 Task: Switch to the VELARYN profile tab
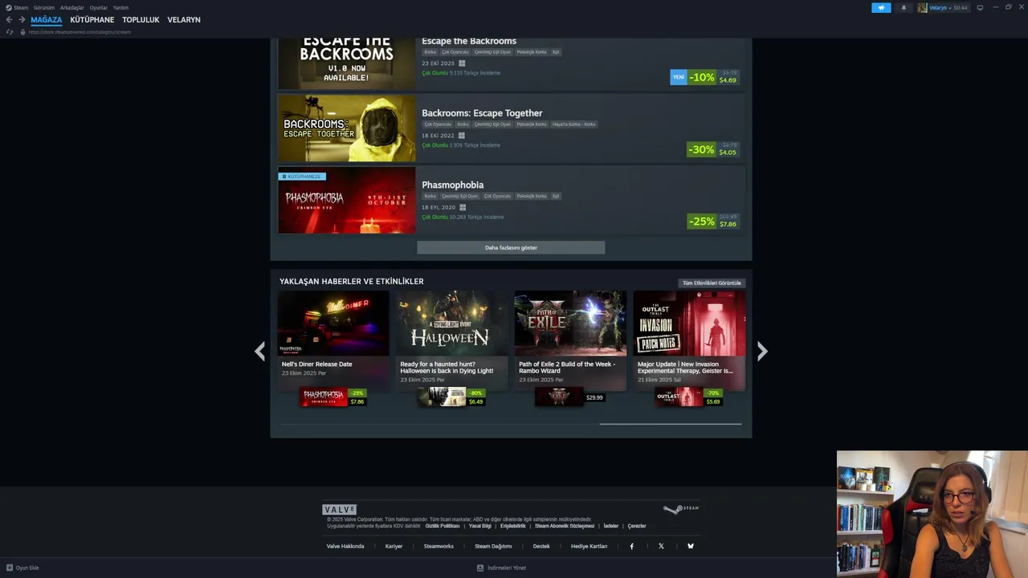tap(184, 19)
